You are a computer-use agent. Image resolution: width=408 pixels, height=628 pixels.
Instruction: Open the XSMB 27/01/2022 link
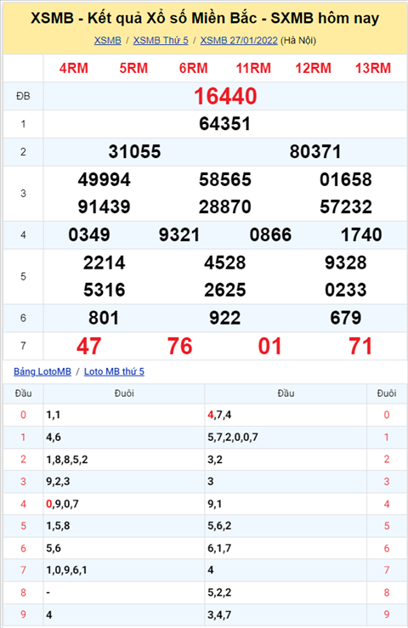coord(239,41)
